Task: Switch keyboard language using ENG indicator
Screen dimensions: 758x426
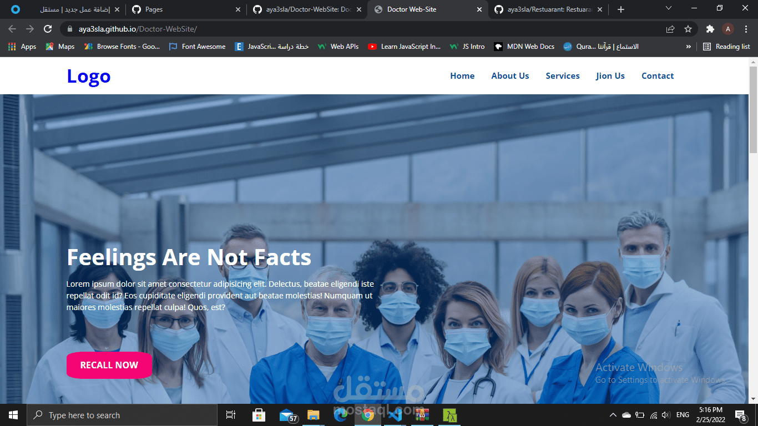Action: (x=683, y=414)
